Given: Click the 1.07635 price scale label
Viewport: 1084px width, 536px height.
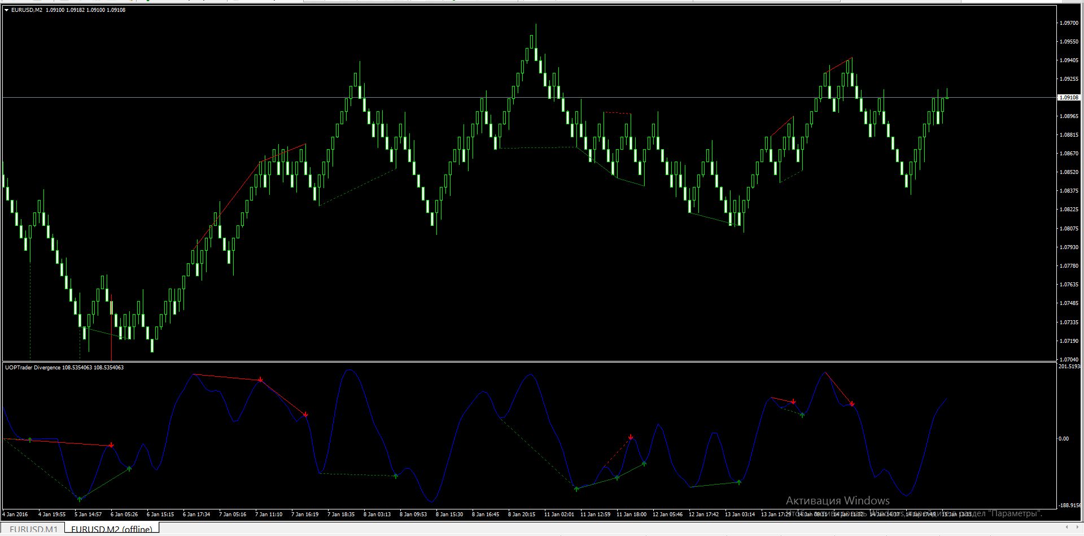Looking at the screenshot, I should 1069,285.
